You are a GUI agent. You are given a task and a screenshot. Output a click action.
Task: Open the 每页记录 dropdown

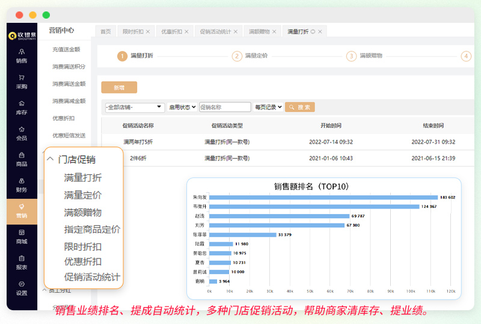tap(268, 107)
